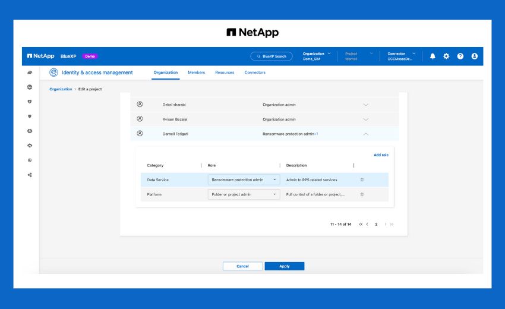Click the Organization breadcrumb link
The width and height of the screenshot is (505, 309).
click(x=61, y=89)
